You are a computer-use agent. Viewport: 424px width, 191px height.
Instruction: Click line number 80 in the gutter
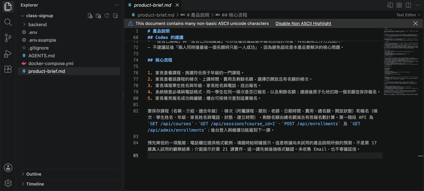tap(136, 98)
